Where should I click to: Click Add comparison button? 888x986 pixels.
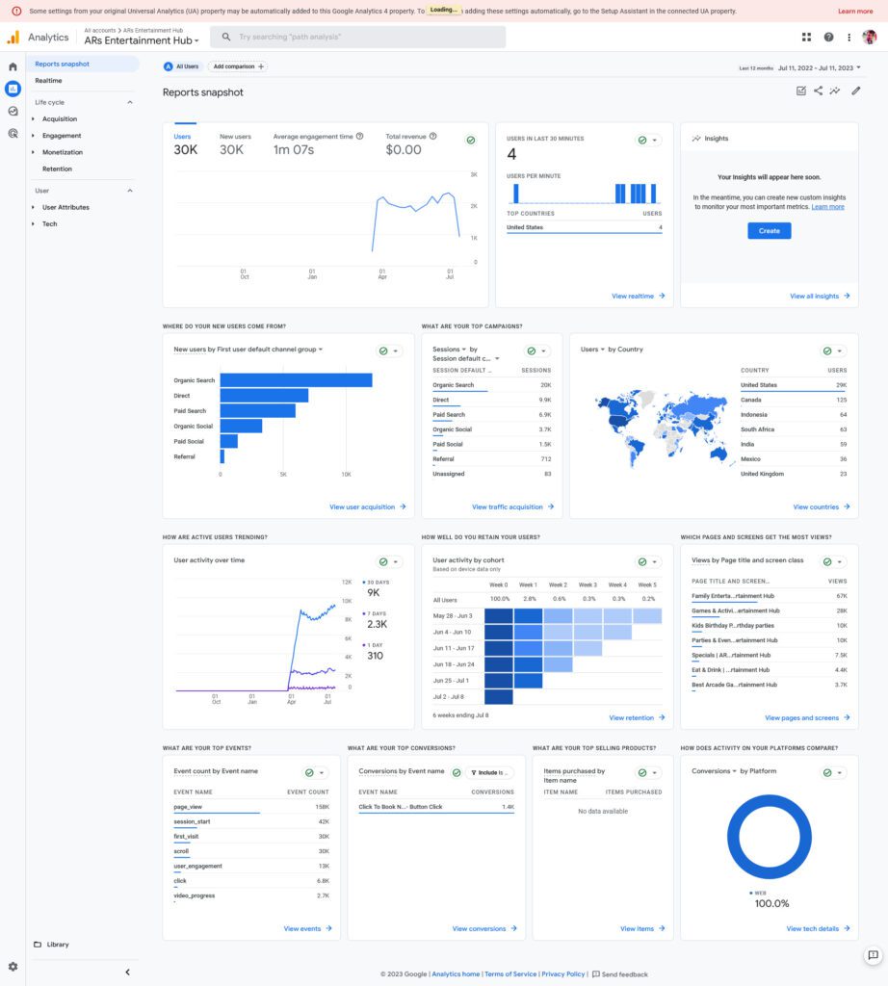point(238,66)
